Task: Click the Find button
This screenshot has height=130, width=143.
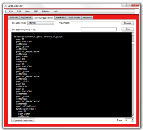Action: click(x=128, y=29)
